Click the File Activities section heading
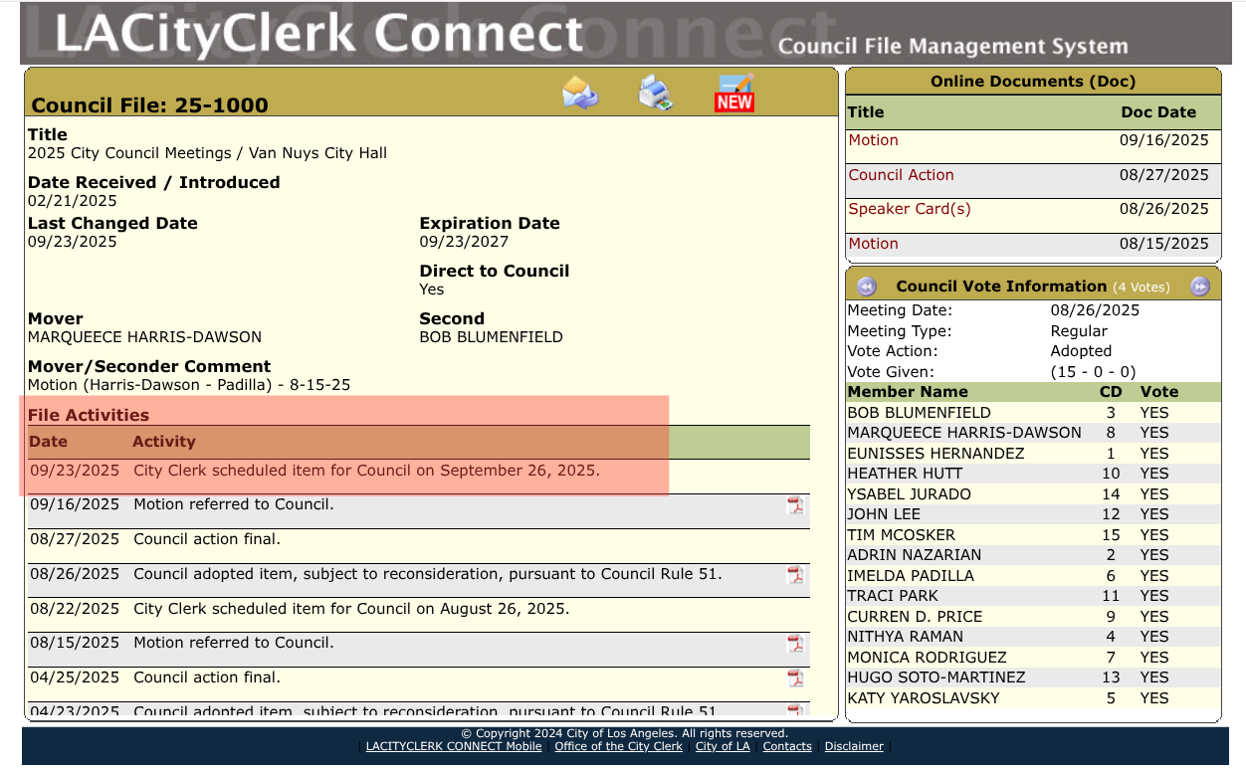 pos(89,415)
